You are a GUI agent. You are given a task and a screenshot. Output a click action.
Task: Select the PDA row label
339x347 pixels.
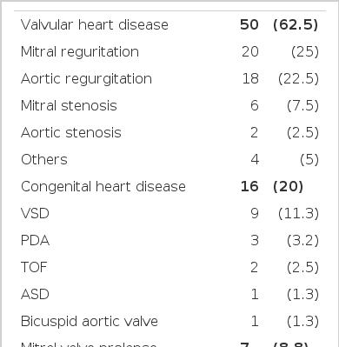35,240
